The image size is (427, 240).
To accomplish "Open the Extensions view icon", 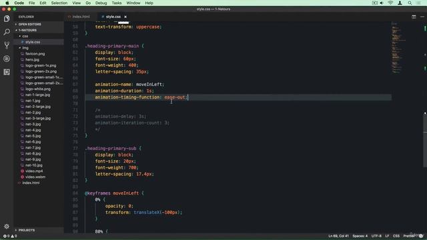I will tap(7, 72).
